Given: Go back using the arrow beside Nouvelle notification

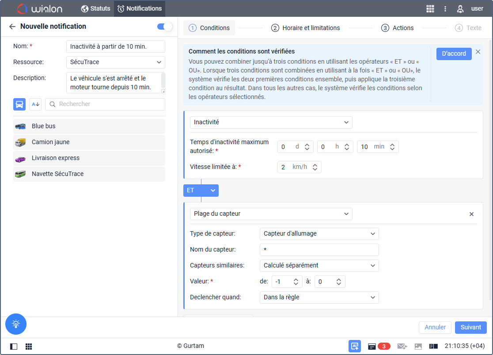Looking at the screenshot, I should [12, 27].
